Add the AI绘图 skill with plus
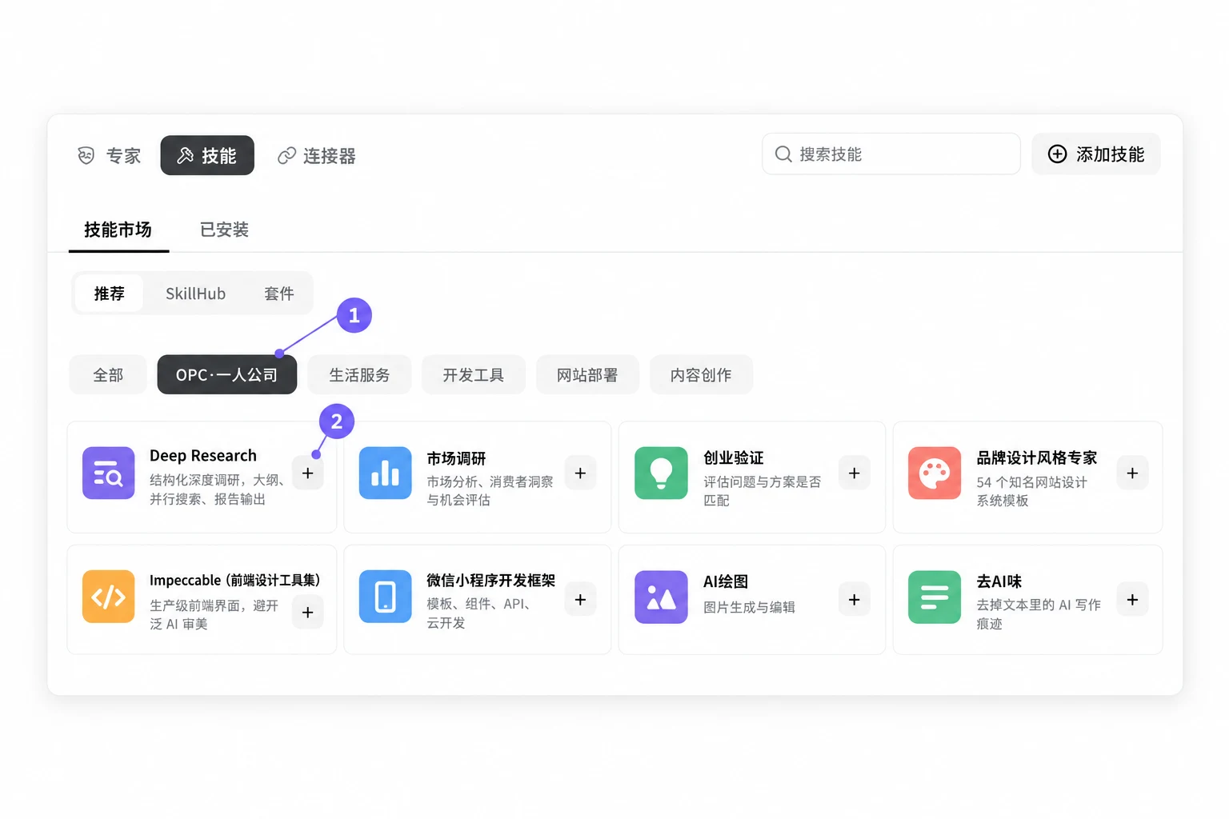This screenshot has height=819, width=1229. tap(854, 599)
